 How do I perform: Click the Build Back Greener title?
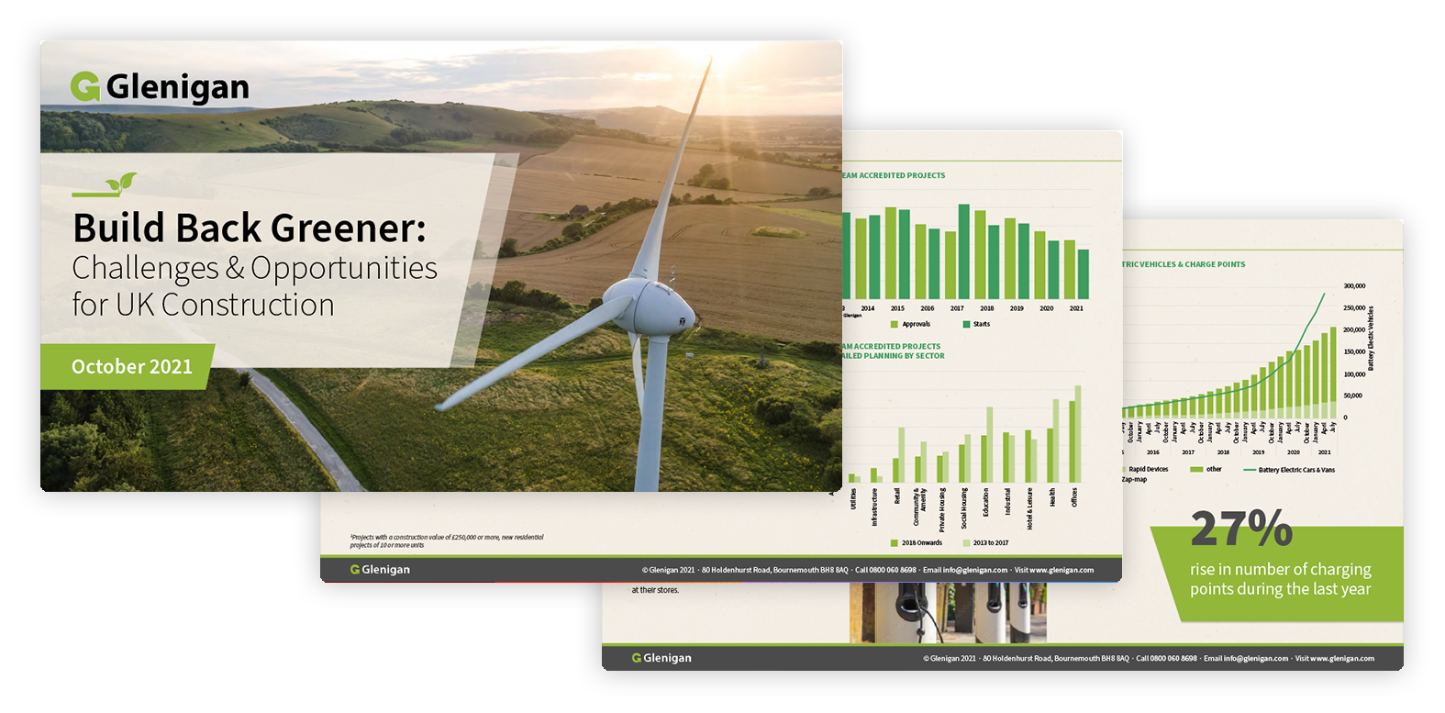tap(250, 228)
